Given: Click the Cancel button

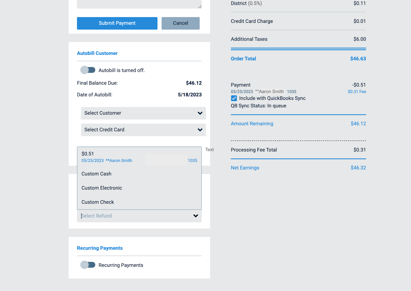Looking at the screenshot, I should point(180,23).
